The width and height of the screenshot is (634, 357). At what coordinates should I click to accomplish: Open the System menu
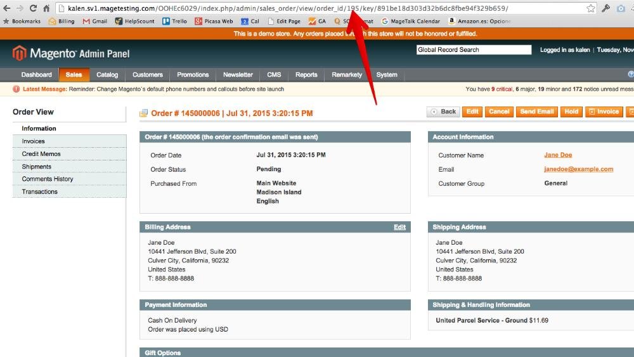pos(387,75)
